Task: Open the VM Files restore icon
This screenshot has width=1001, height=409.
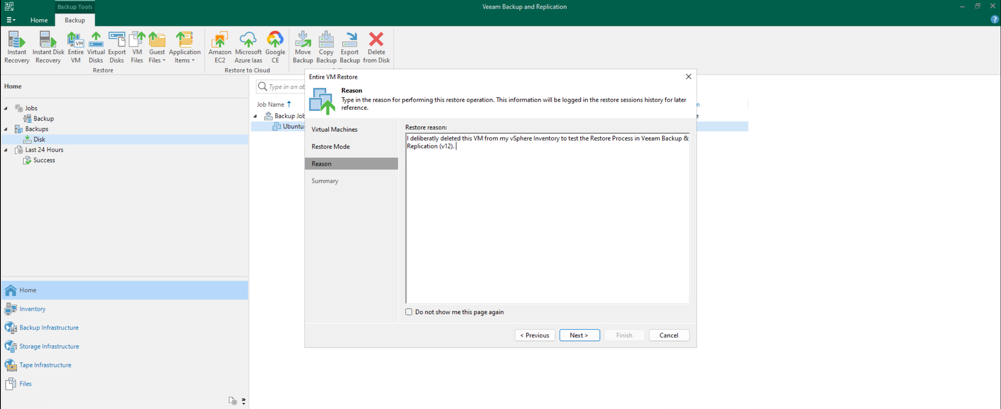Action: [x=137, y=47]
